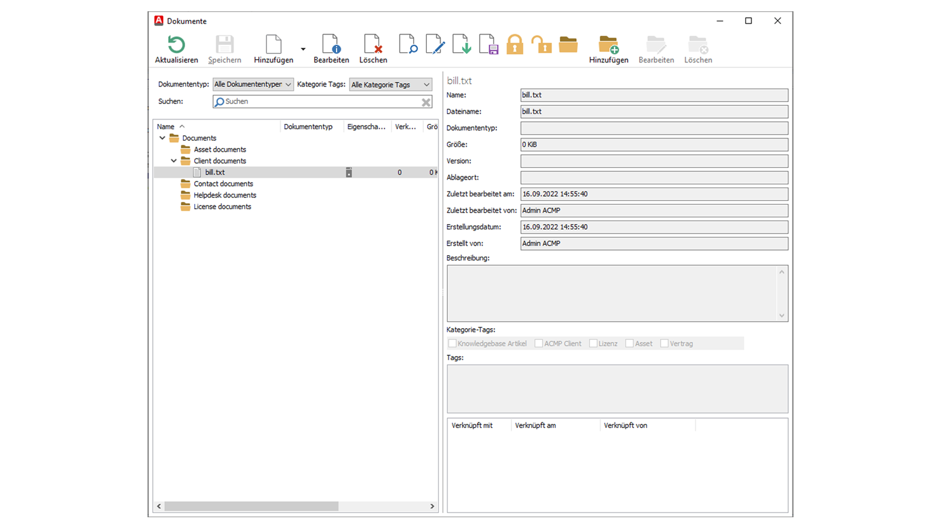Open the document Hinzufügen dropdown arrow
Viewport: 941px width, 529px height.
[303, 49]
